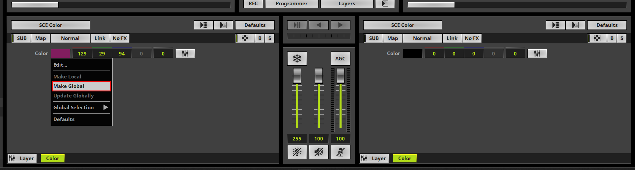The height and width of the screenshot is (170, 635).
Task: Open the left Color mixer sliders icon
Action: coord(185,53)
